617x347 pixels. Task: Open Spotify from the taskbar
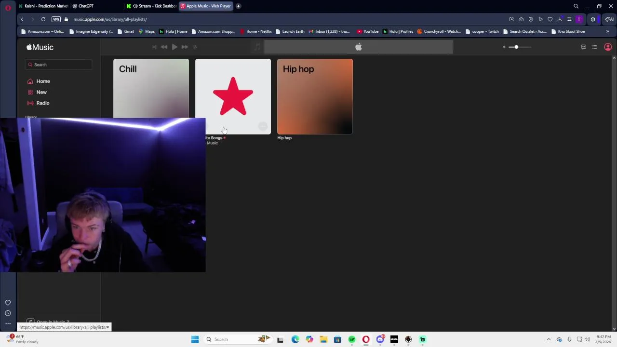(352, 339)
